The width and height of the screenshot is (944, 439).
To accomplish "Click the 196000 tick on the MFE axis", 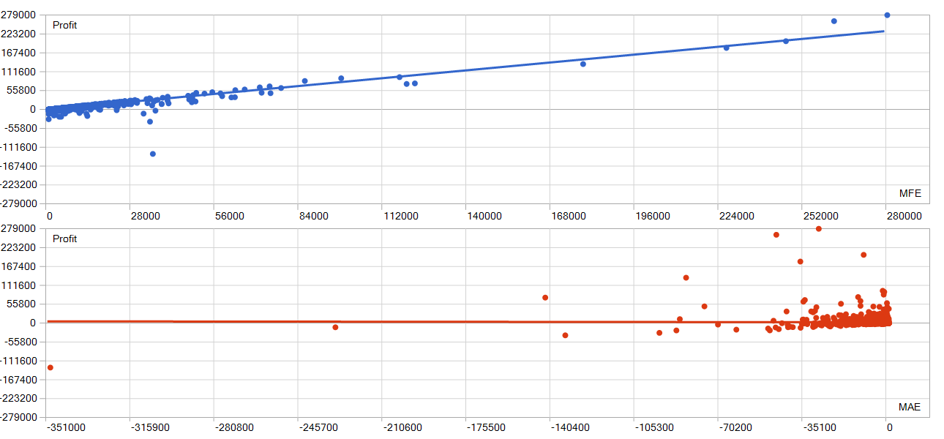I will click(x=653, y=217).
